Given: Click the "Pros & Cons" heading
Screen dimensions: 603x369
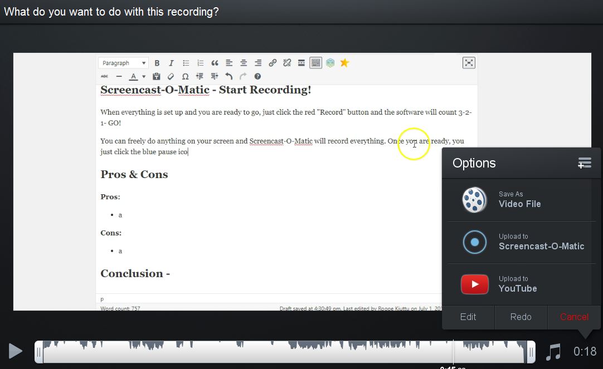Looking at the screenshot, I should [x=134, y=174].
